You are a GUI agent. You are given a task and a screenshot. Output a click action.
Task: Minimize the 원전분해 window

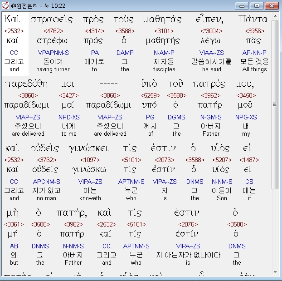point(242,6)
